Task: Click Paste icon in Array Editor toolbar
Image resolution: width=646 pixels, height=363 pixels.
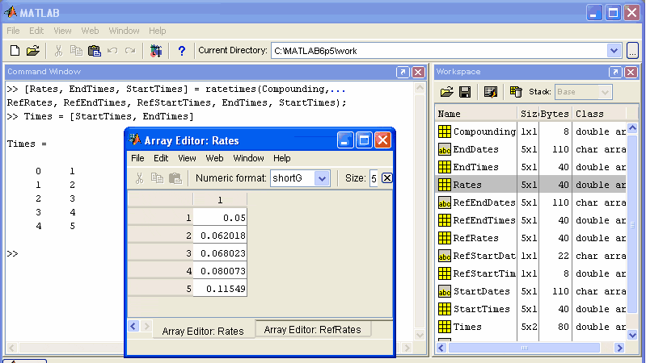Action: pyautogui.click(x=175, y=178)
